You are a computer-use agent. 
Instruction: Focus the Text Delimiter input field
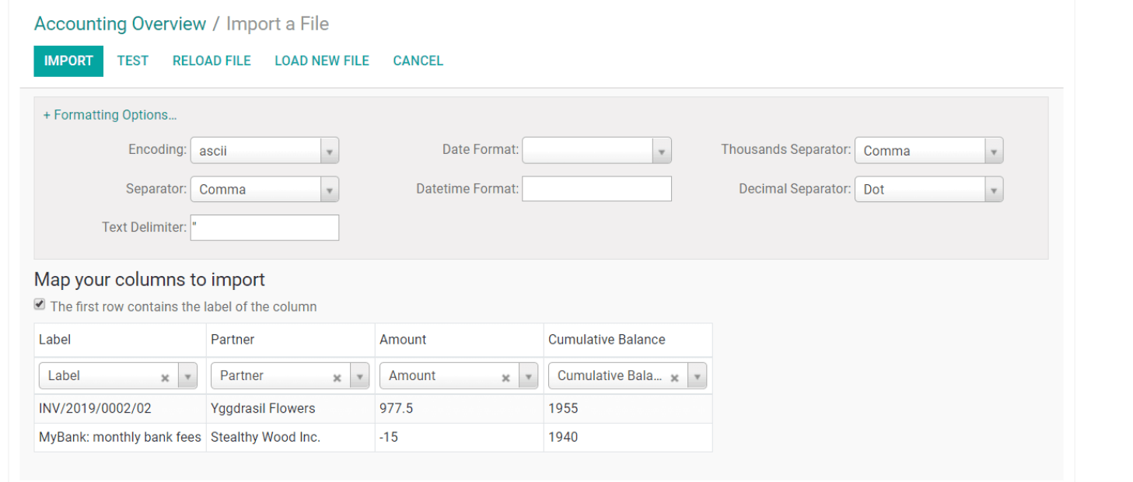tap(264, 227)
